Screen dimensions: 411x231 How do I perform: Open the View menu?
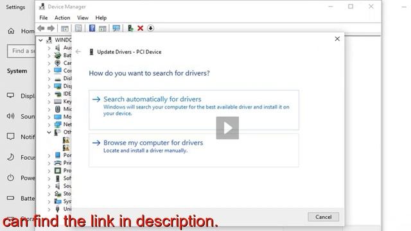pyautogui.click(x=83, y=18)
